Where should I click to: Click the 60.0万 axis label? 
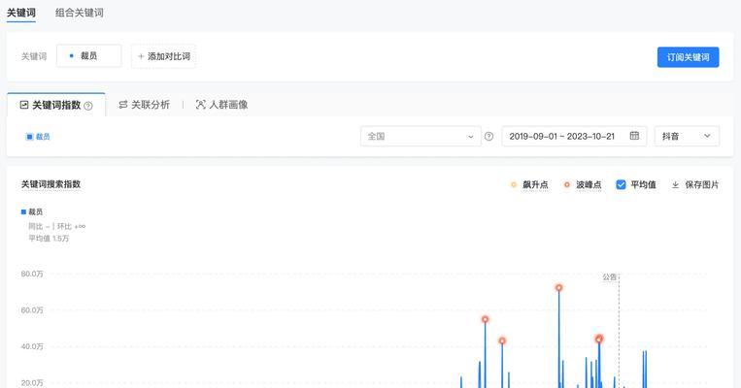coord(32,310)
